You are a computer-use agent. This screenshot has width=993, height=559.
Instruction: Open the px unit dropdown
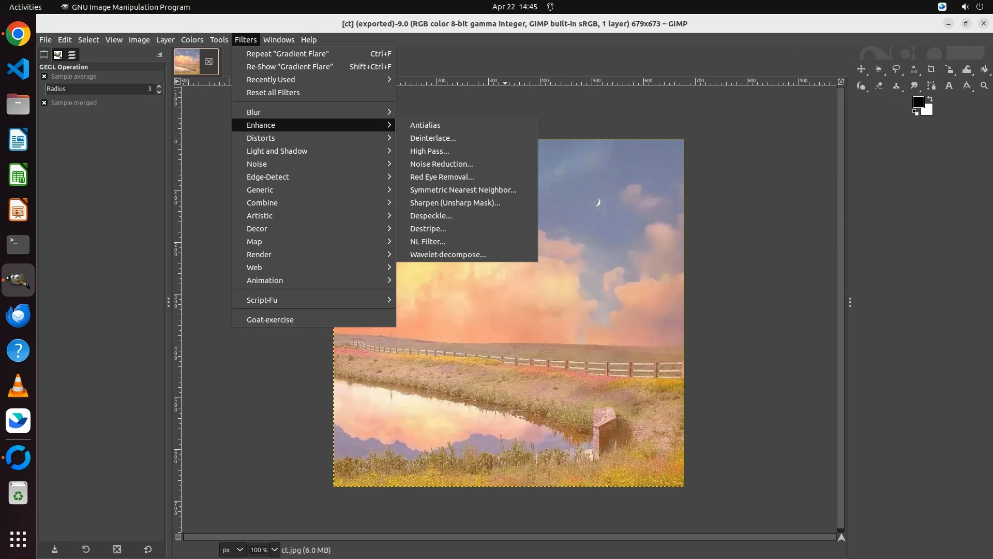(232, 550)
